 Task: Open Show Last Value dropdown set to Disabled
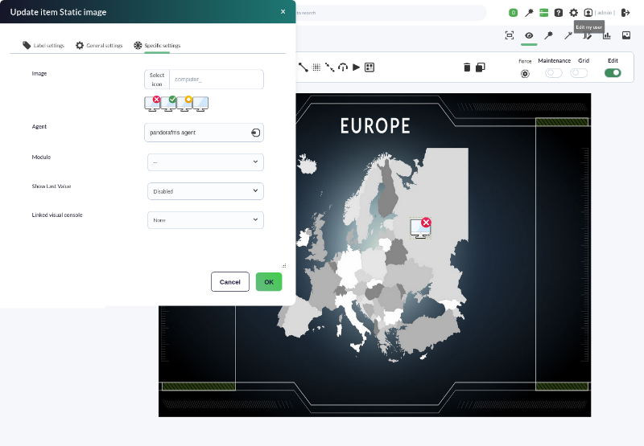point(205,191)
